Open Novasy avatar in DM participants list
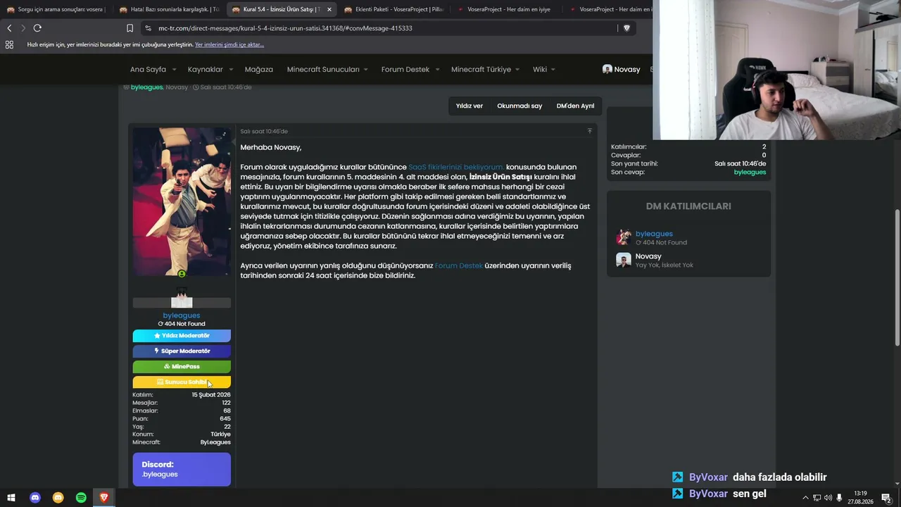This screenshot has height=507, width=901. point(623,261)
